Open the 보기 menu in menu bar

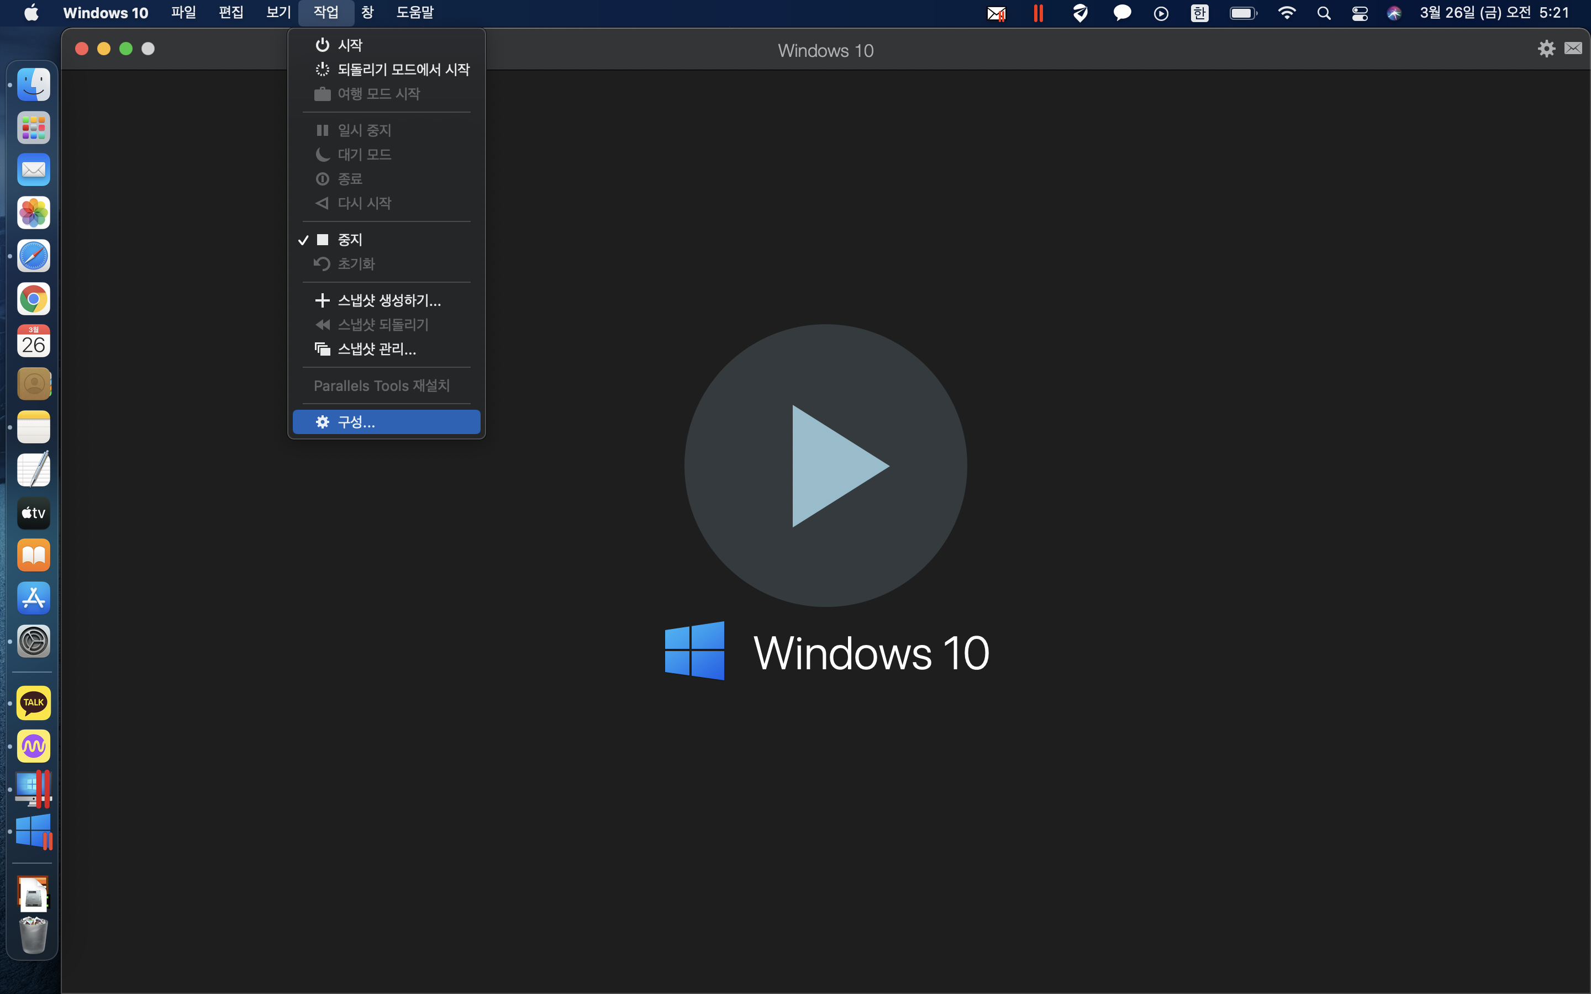pyautogui.click(x=278, y=13)
